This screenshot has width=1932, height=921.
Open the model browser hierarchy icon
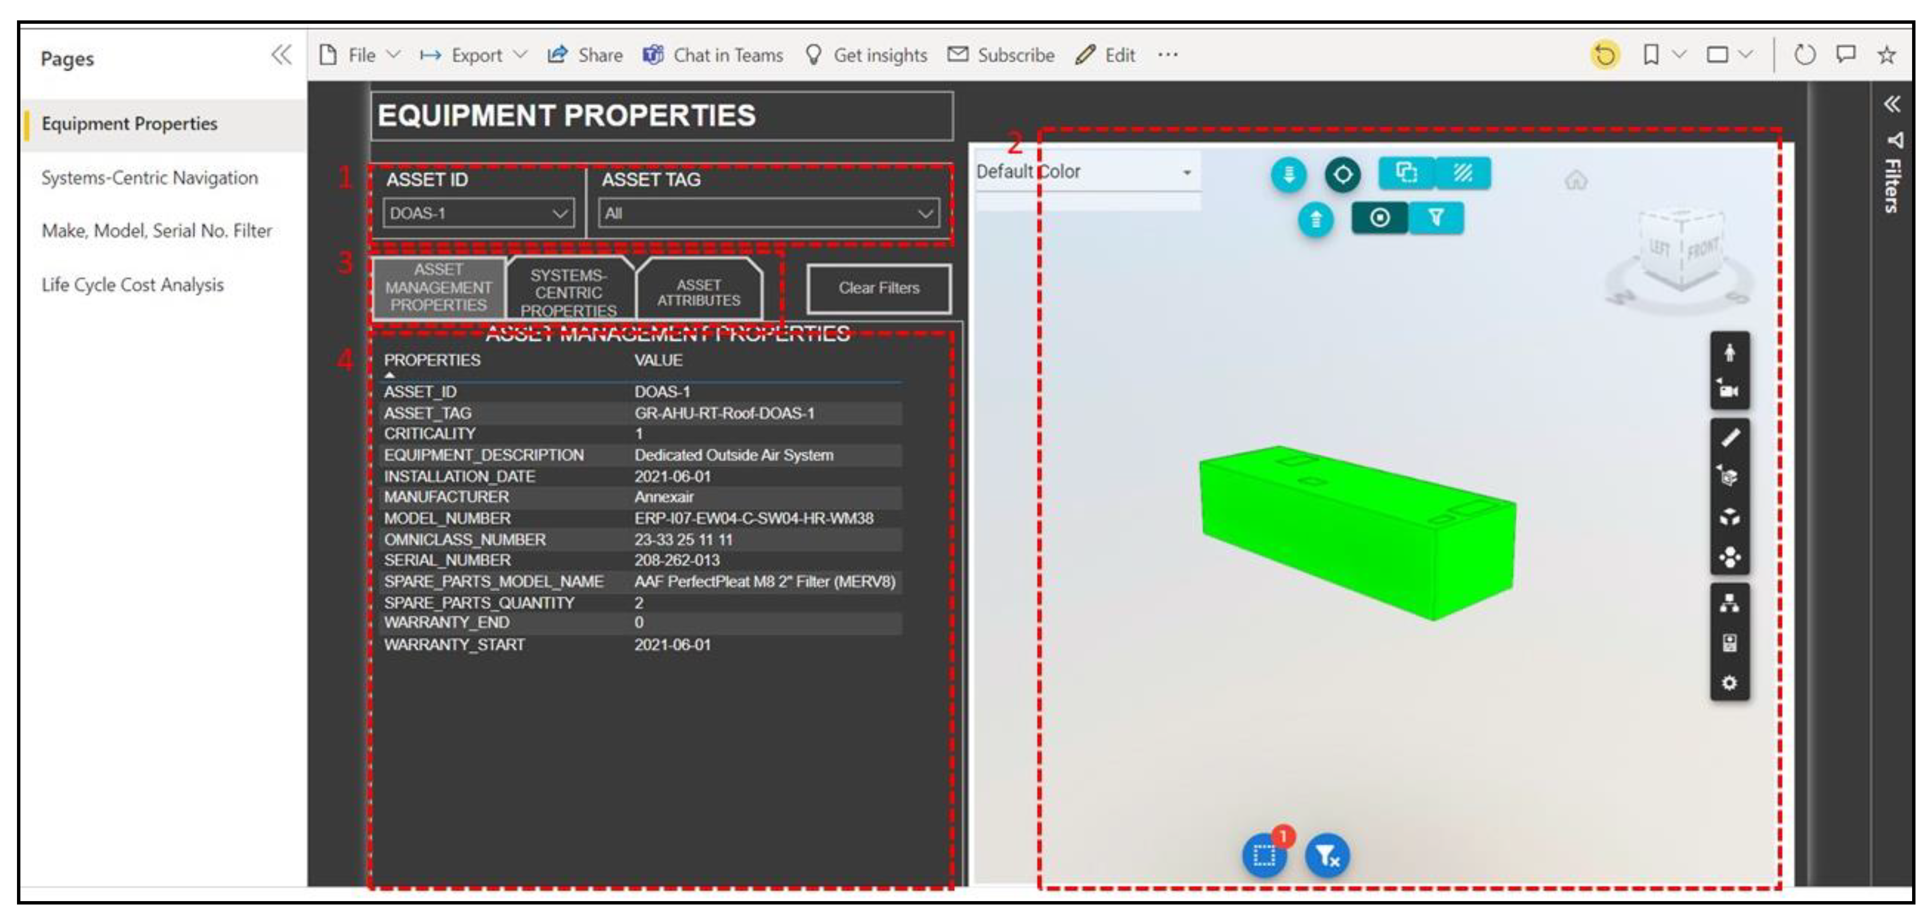tap(1730, 603)
